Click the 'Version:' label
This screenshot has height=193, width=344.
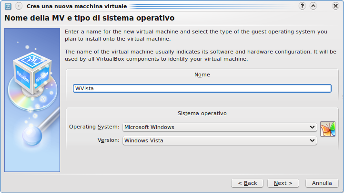pos(108,140)
